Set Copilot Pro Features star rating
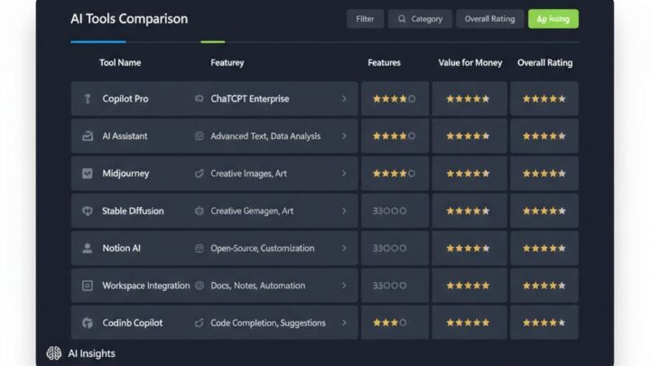 [395, 99]
